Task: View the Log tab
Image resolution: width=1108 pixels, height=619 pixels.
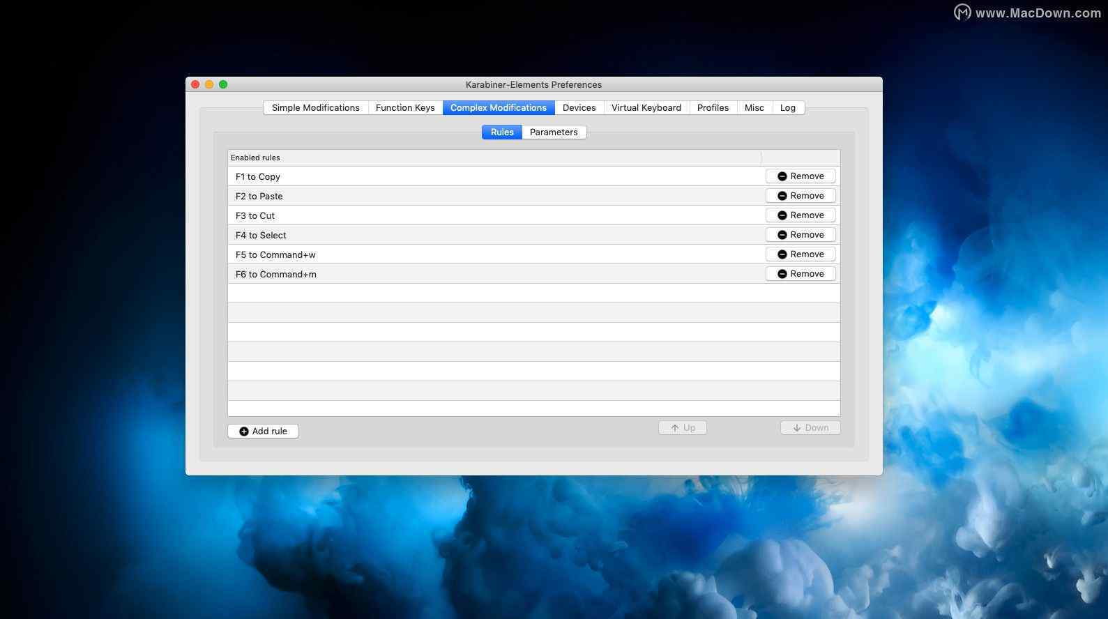Action: point(787,108)
